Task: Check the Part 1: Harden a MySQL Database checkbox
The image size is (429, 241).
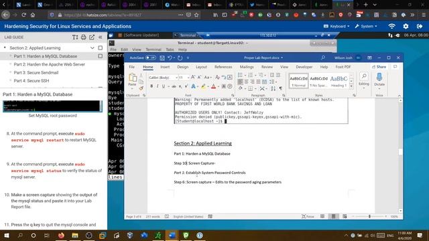Action: pyautogui.click(x=101, y=56)
